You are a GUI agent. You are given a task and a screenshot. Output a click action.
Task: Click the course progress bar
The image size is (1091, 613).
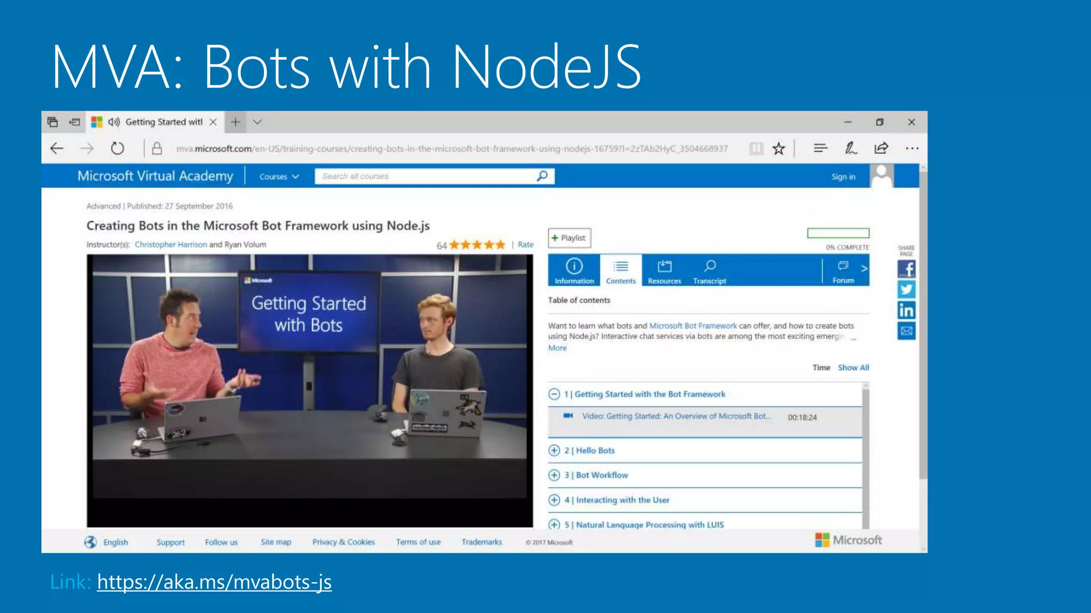pos(838,233)
